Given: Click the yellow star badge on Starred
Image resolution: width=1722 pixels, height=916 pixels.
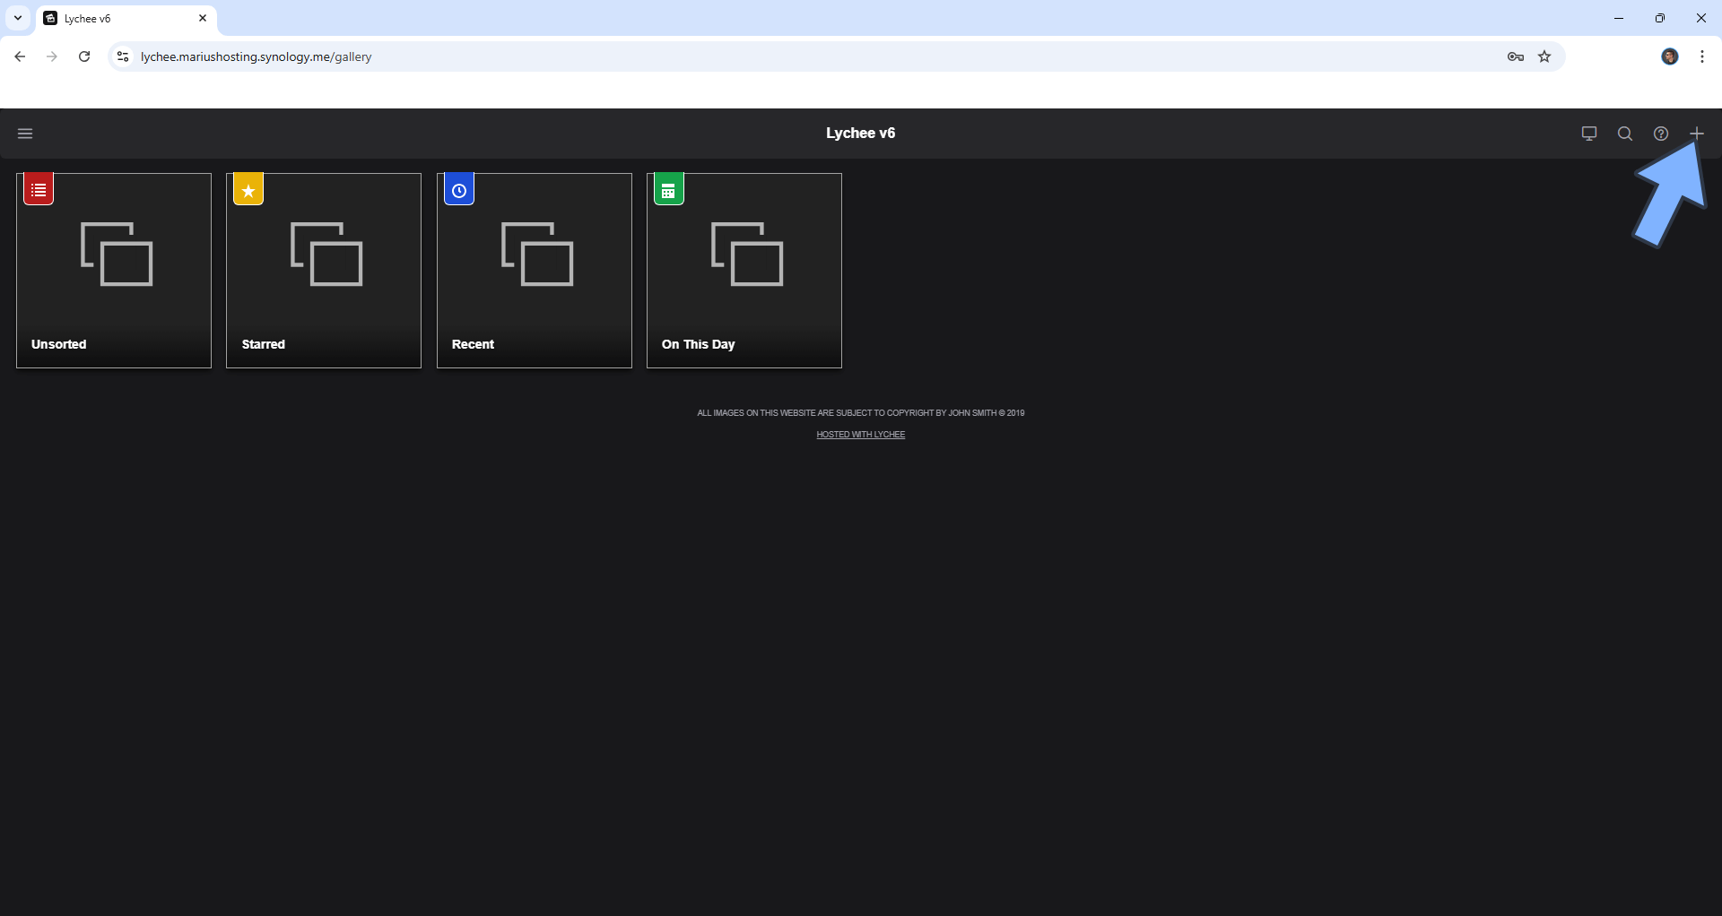Looking at the screenshot, I should pyautogui.click(x=248, y=189).
